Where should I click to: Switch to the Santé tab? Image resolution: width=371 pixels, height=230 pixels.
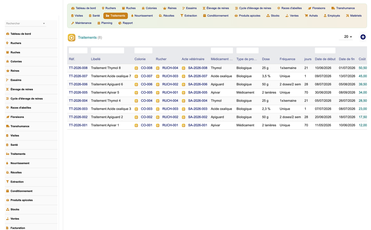pos(94,15)
